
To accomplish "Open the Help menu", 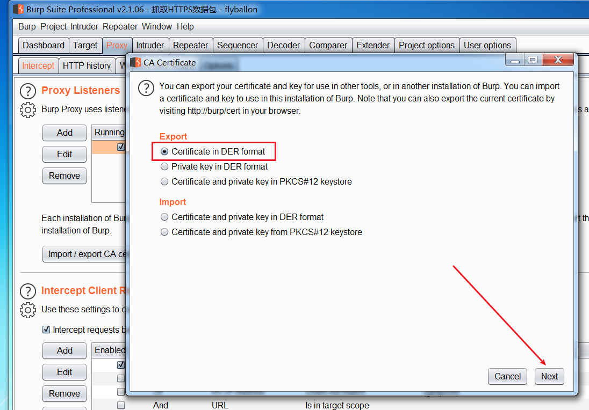I will click(185, 27).
